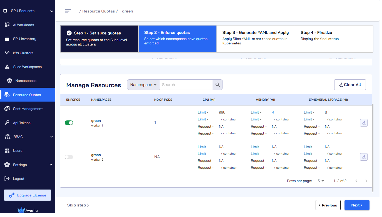Viewport: 382px width, 217px height.
Task: Go to Slice Workspaces
Action: (28, 67)
